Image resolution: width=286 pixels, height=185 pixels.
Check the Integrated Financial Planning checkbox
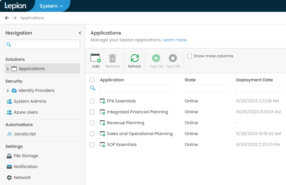click(92, 112)
